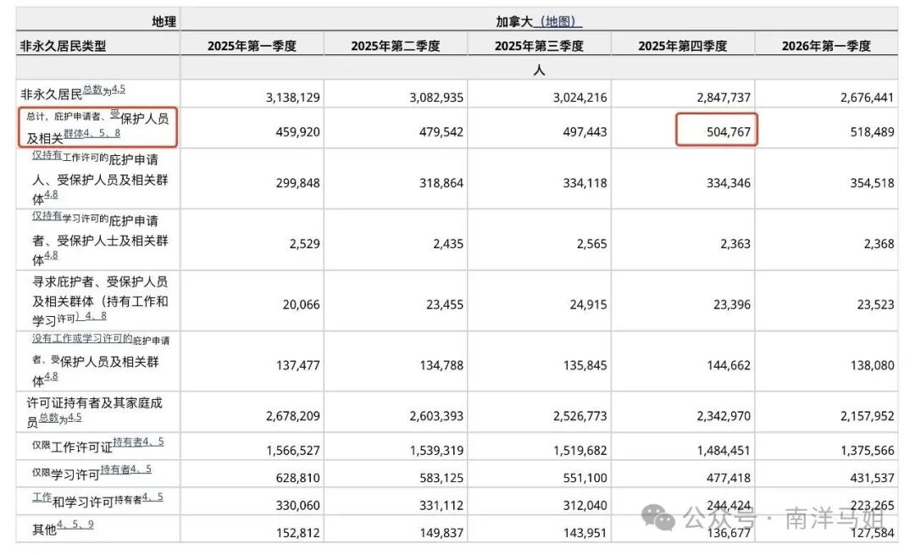Select cell value 583,125
The image size is (915, 555).
tap(441, 478)
